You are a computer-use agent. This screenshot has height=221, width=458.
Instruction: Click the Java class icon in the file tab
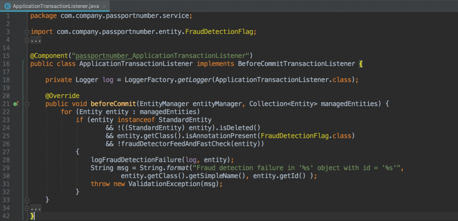(7, 6)
